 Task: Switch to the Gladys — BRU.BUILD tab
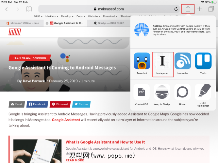[109, 23]
